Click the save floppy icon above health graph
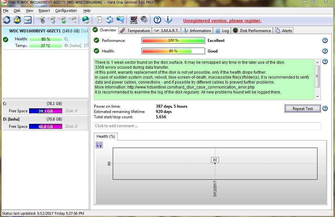 coord(99,145)
